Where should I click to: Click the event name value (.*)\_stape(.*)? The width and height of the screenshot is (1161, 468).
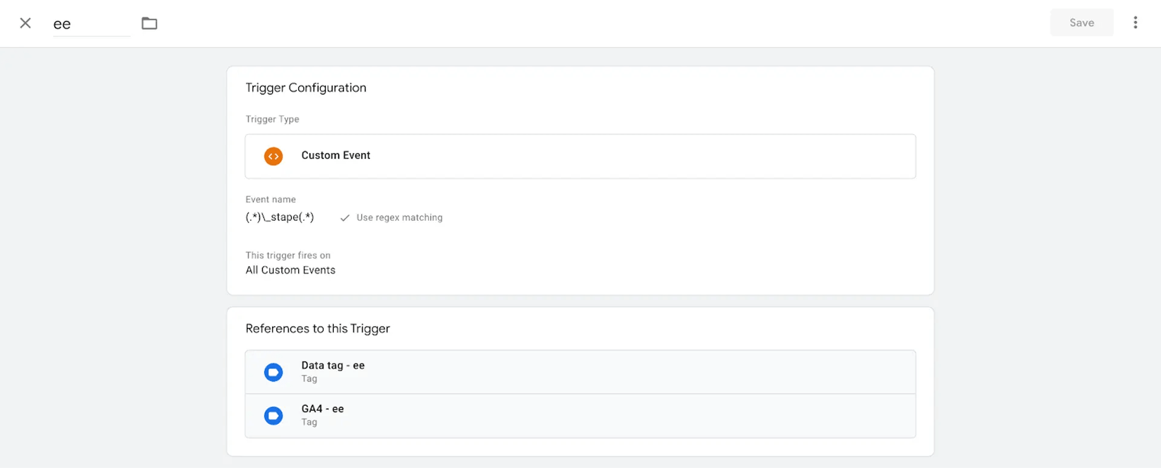click(x=279, y=217)
